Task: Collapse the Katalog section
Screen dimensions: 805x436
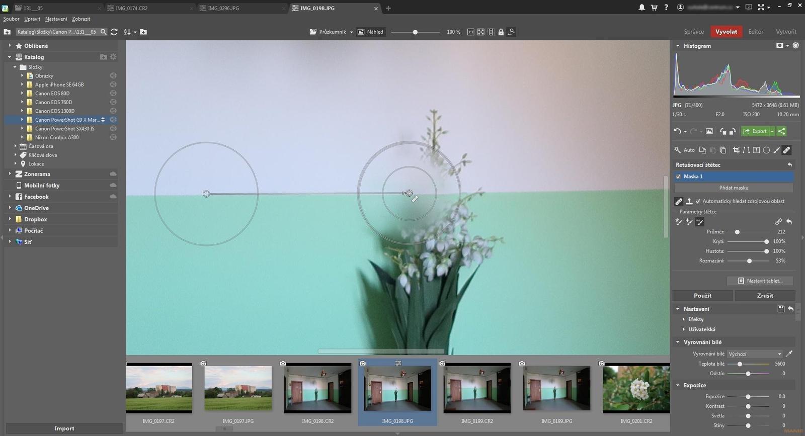Action: pyautogui.click(x=10, y=57)
